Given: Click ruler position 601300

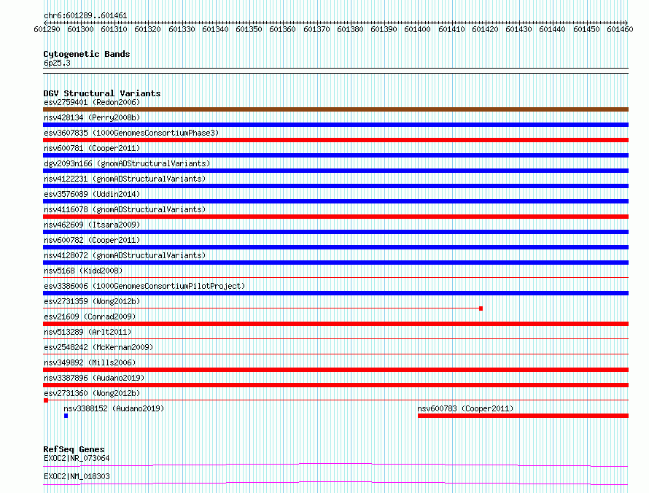Looking at the screenshot, I should [80, 29].
